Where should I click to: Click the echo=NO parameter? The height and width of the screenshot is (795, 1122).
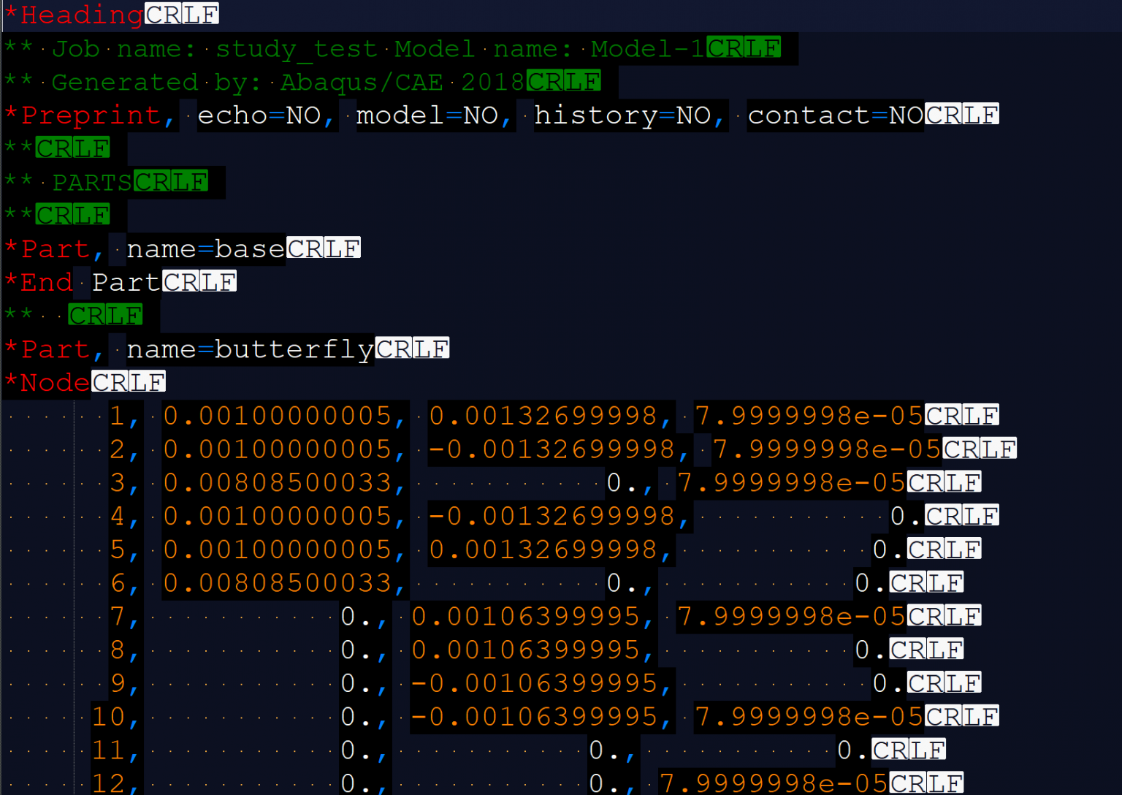pos(259,115)
